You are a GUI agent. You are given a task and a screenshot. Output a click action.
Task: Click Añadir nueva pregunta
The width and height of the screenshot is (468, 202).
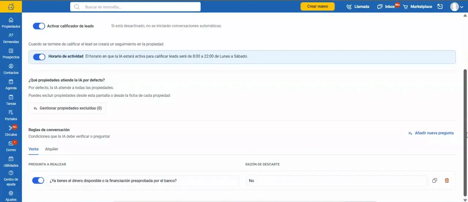[431, 133]
